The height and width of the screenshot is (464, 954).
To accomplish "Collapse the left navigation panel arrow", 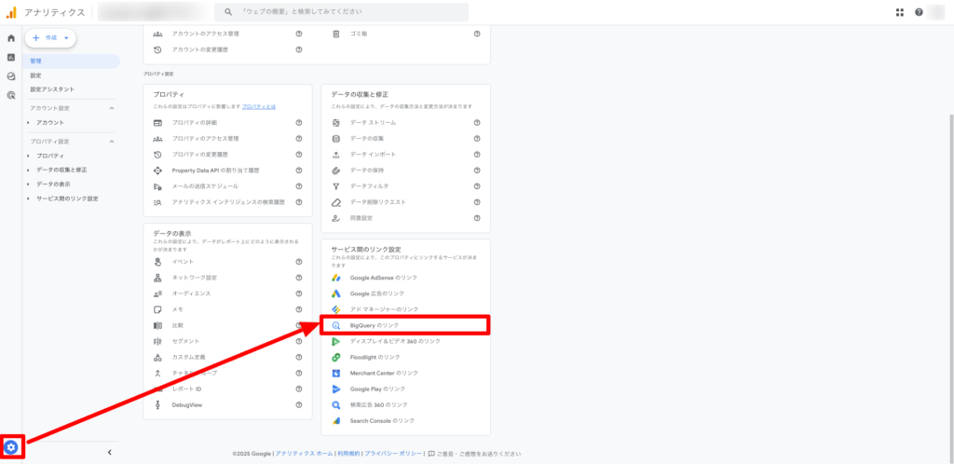I will (x=109, y=452).
